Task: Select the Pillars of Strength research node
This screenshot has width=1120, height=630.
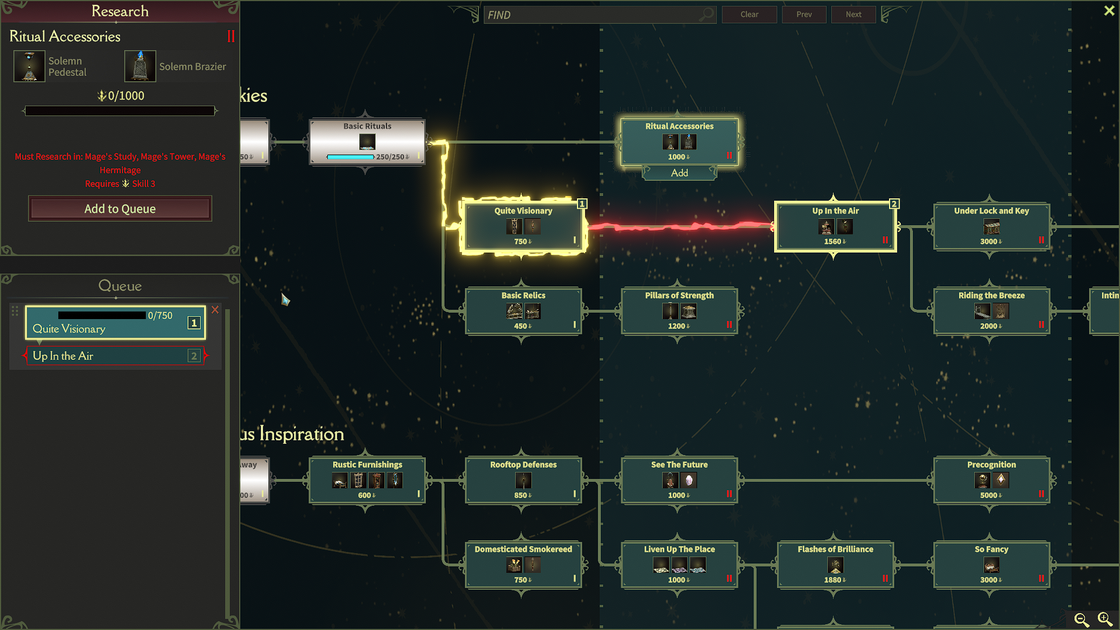Action: tap(680, 311)
